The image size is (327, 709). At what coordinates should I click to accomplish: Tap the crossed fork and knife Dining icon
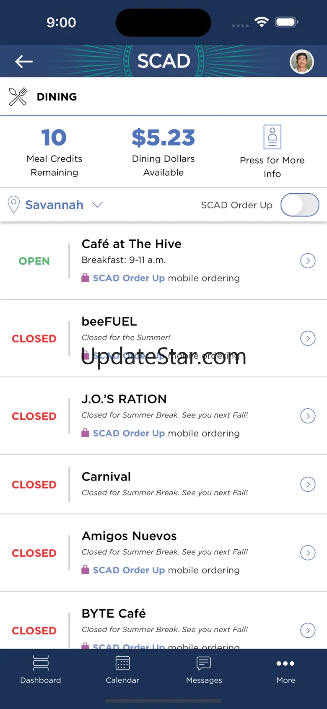[18, 97]
